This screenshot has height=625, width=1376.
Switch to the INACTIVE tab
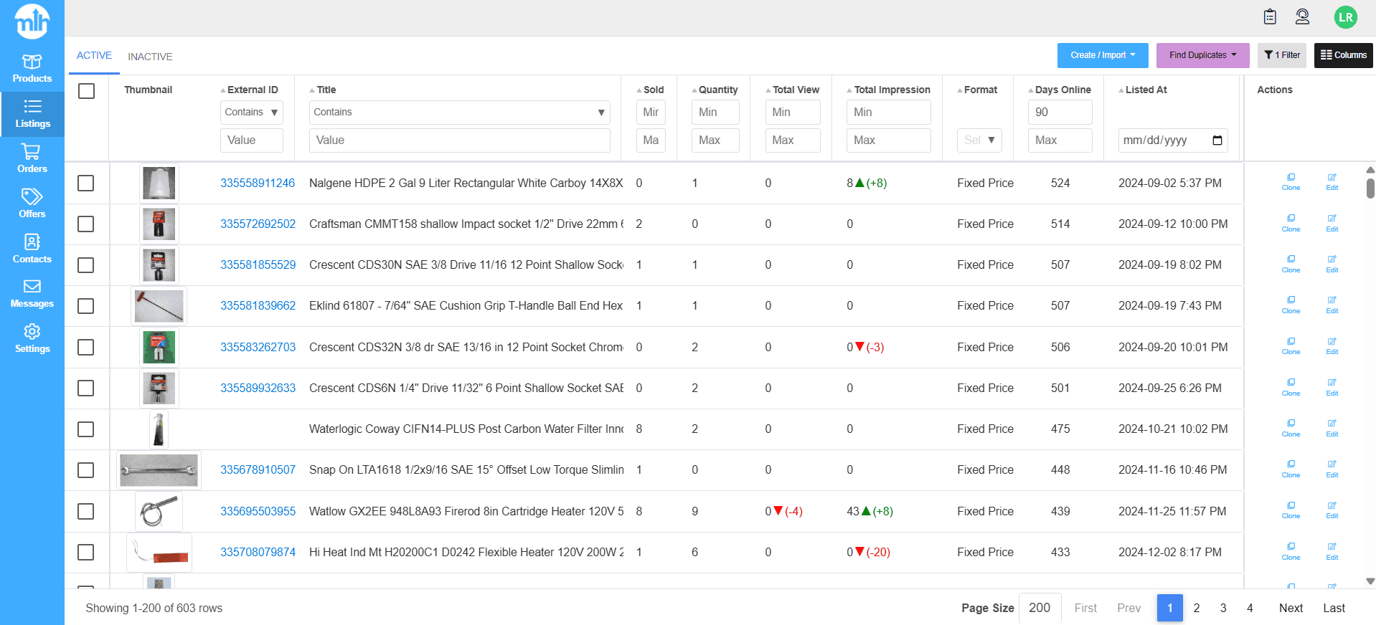(150, 57)
